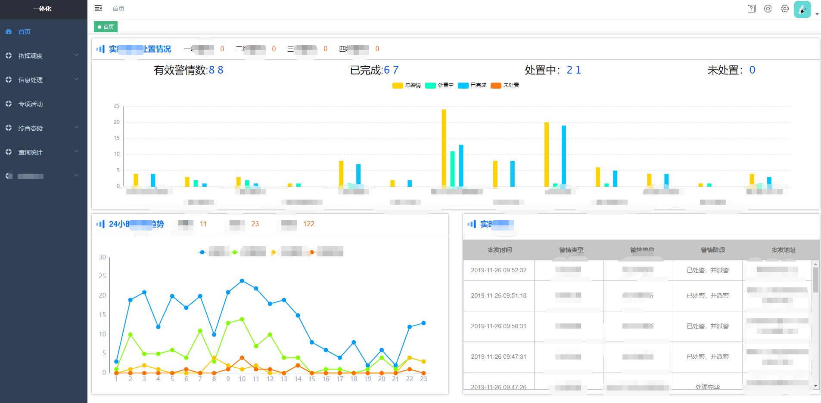Screen dimensions: 821x403
Task: Toggle the yellow series legend in line chart
Action: [x=274, y=252]
